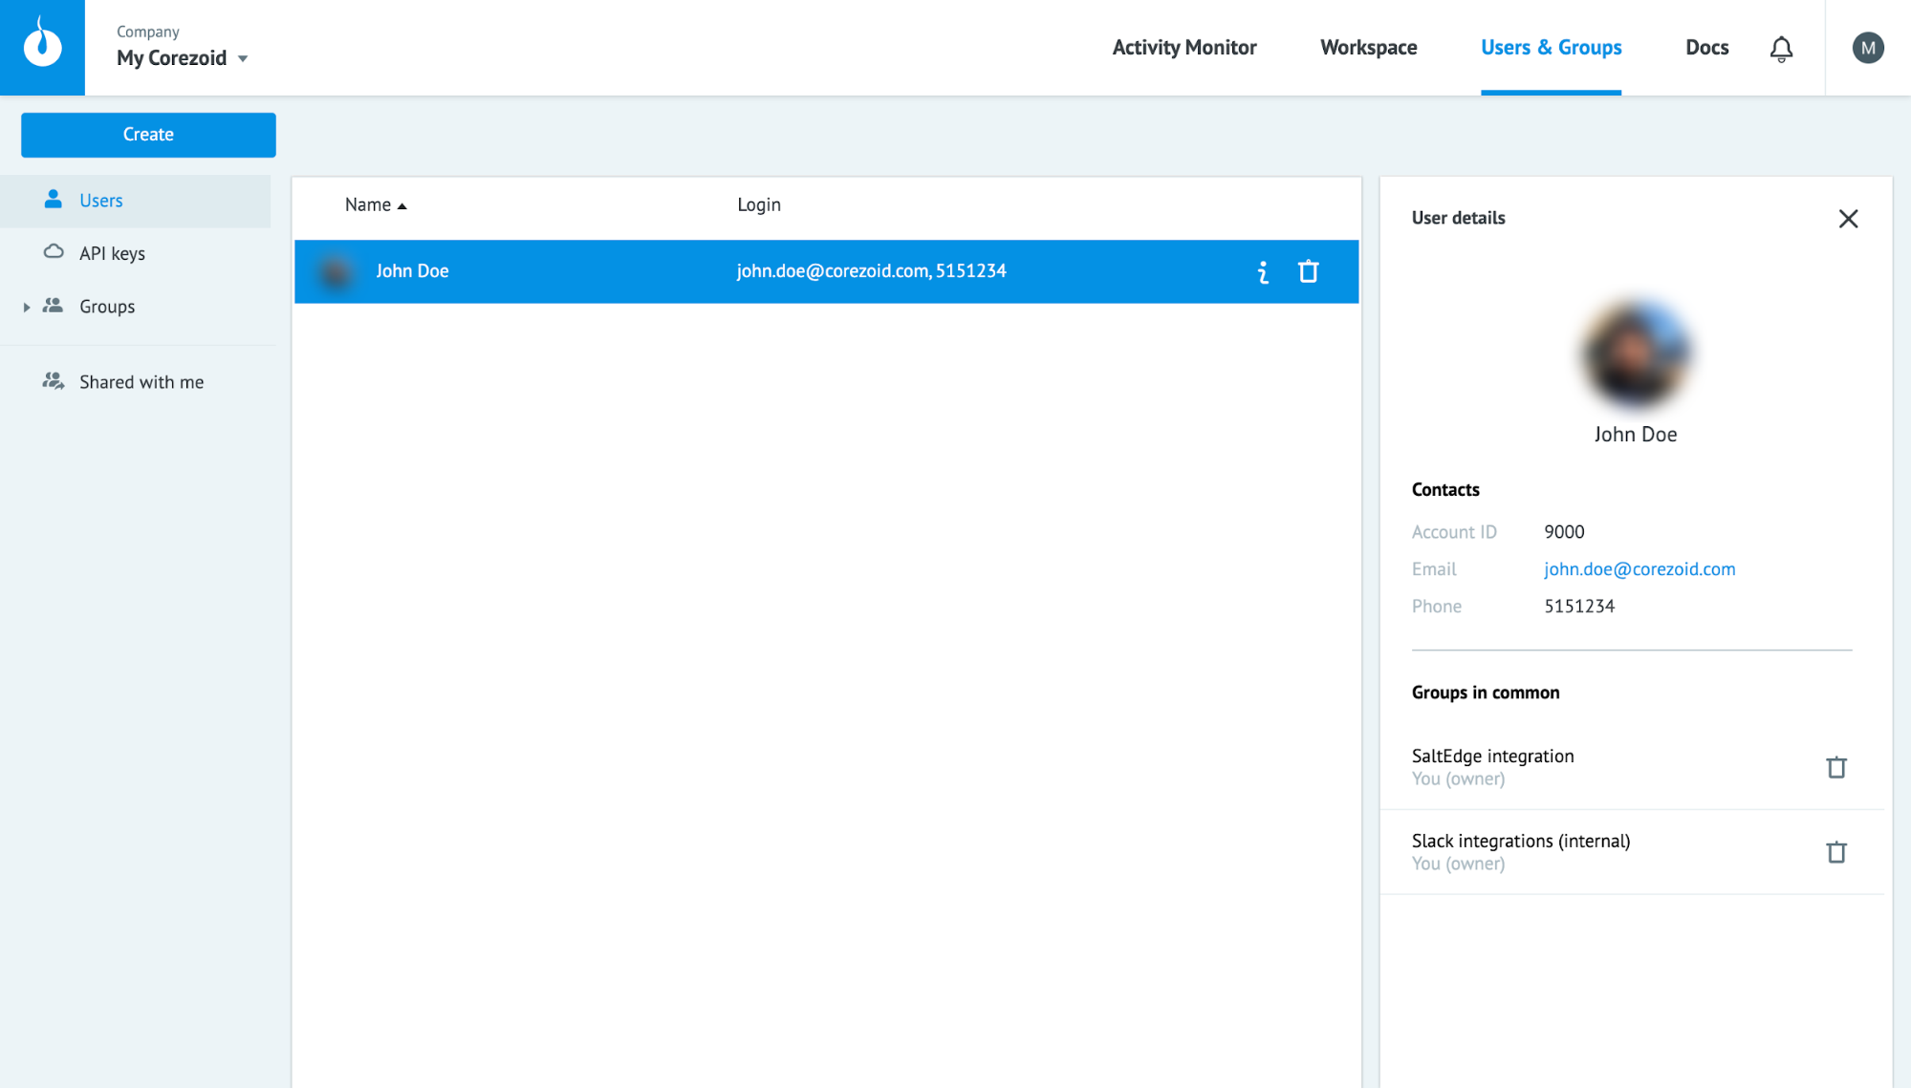Click the notification bell icon

pos(1782,47)
